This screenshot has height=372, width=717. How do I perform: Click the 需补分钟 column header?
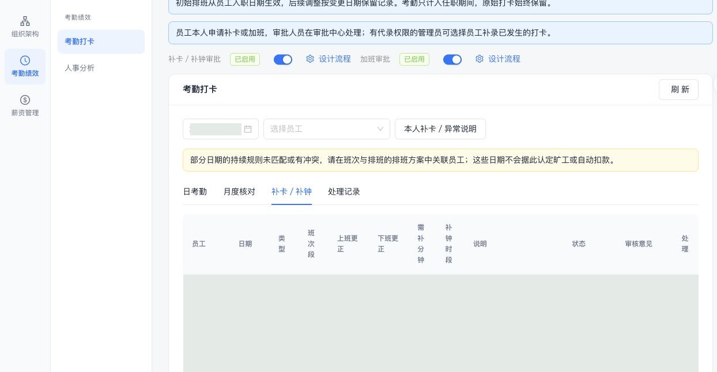tap(421, 244)
